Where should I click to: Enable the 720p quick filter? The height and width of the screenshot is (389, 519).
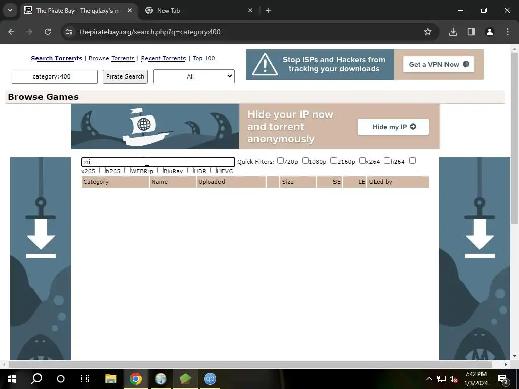(280, 161)
